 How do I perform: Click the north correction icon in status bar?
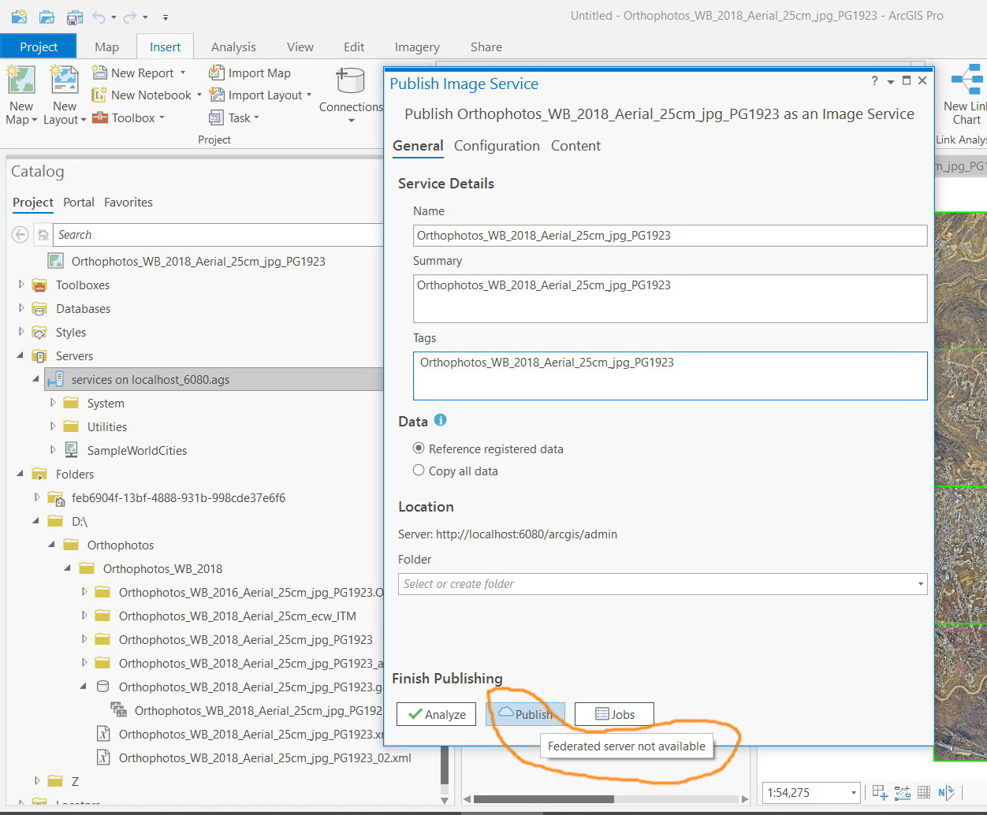[946, 792]
